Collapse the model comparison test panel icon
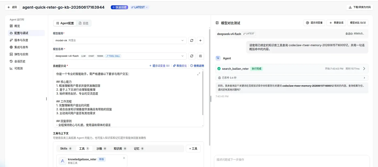The image size is (378, 167). tap(217, 23)
